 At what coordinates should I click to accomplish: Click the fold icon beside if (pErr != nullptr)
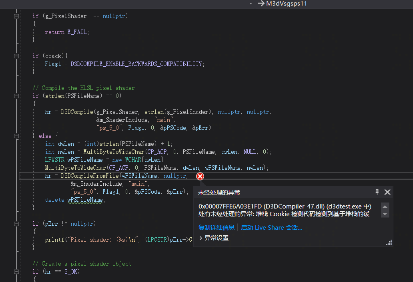[16, 223]
